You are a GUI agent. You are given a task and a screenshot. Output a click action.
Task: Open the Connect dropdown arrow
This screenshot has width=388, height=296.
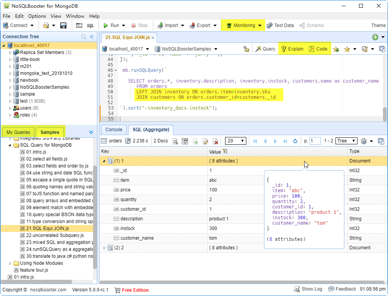[32, 25]
